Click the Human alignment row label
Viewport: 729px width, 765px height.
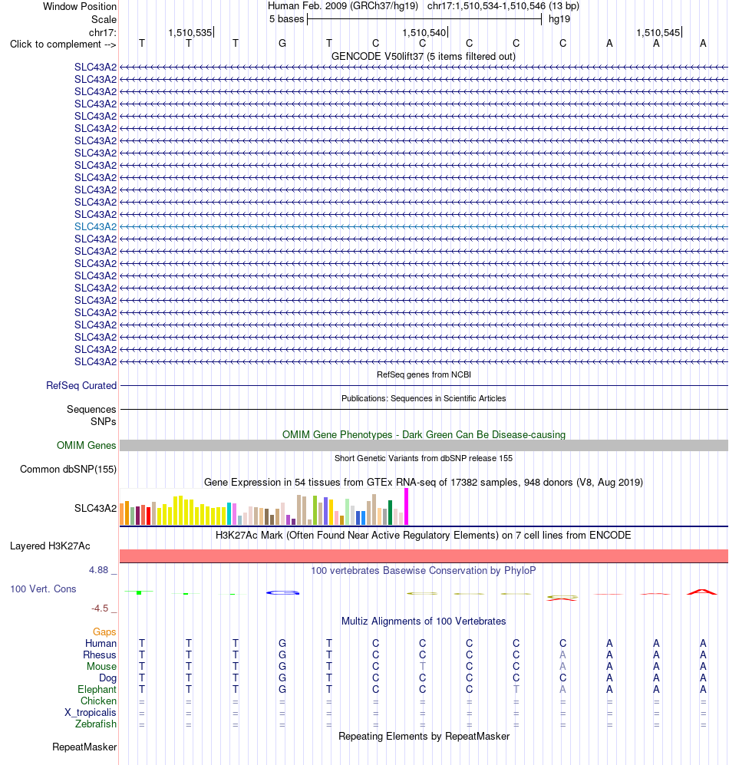coord(101,644)
